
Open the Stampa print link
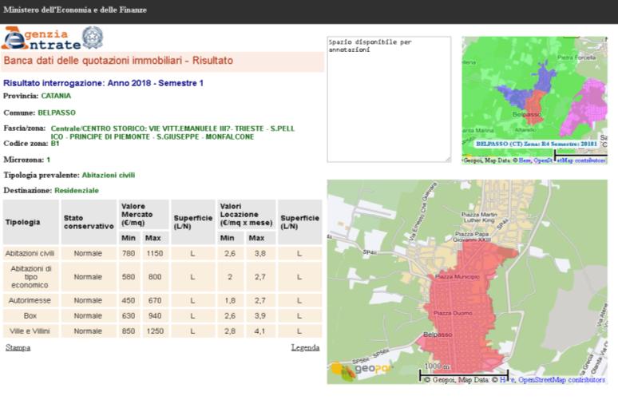[x=18, y=348]
